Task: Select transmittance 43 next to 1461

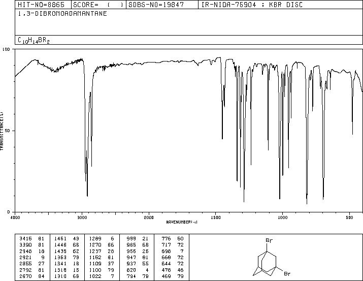Action: [x=76, y=239]
